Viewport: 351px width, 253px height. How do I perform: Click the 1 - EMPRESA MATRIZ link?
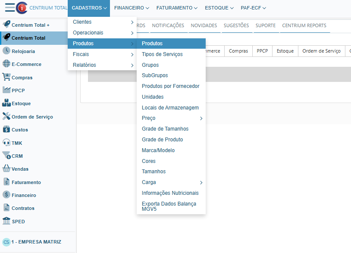(x=36, y=242)
